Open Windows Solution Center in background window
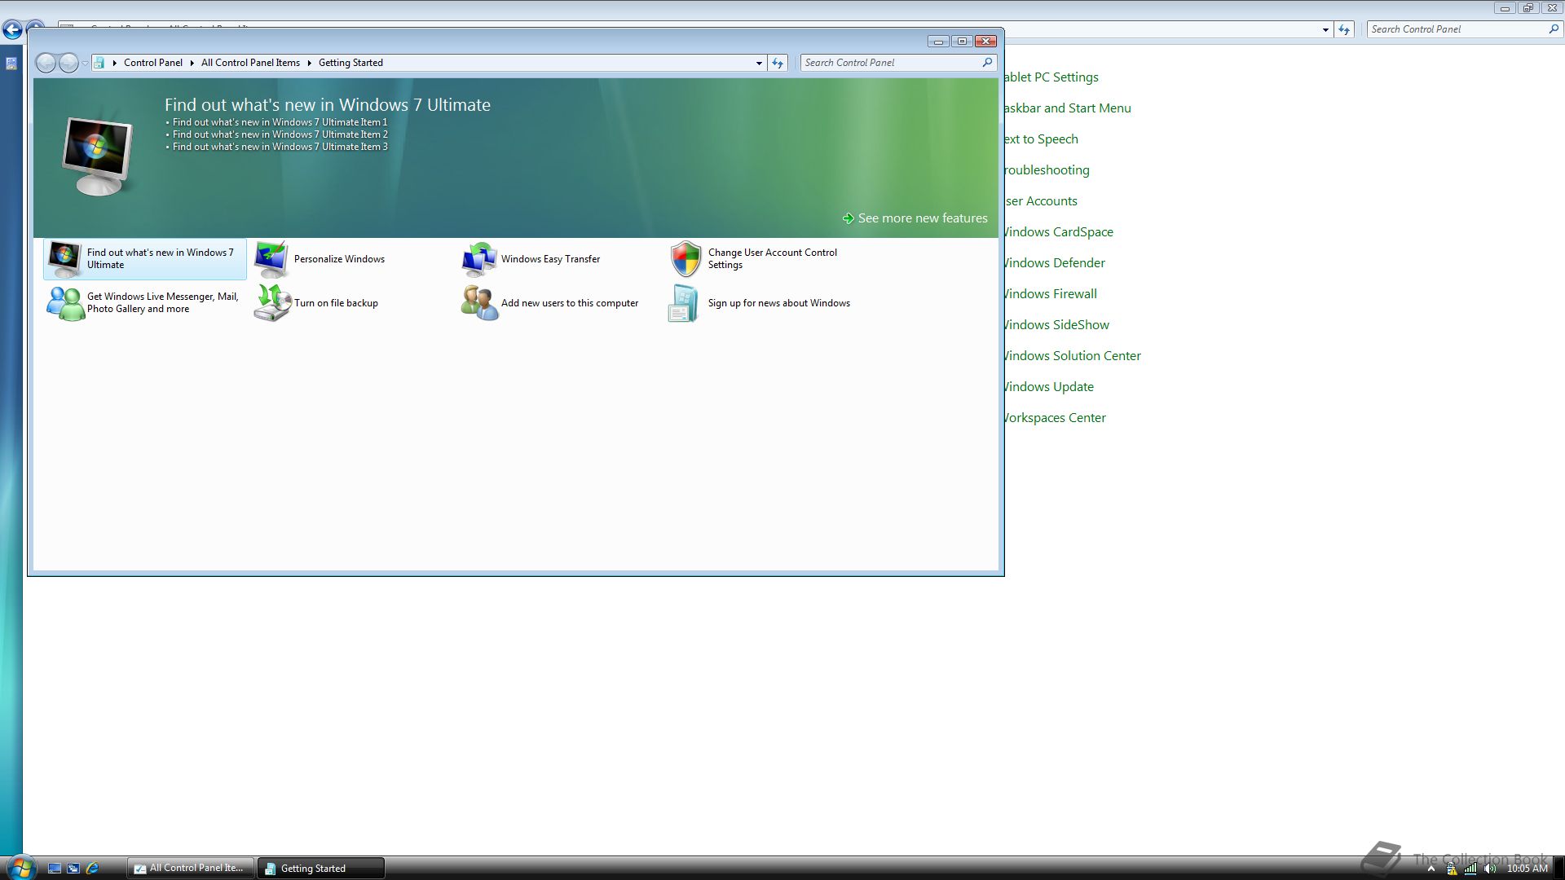The height and width of the screenshot is (880, 1565). [x=1073, y=356]
